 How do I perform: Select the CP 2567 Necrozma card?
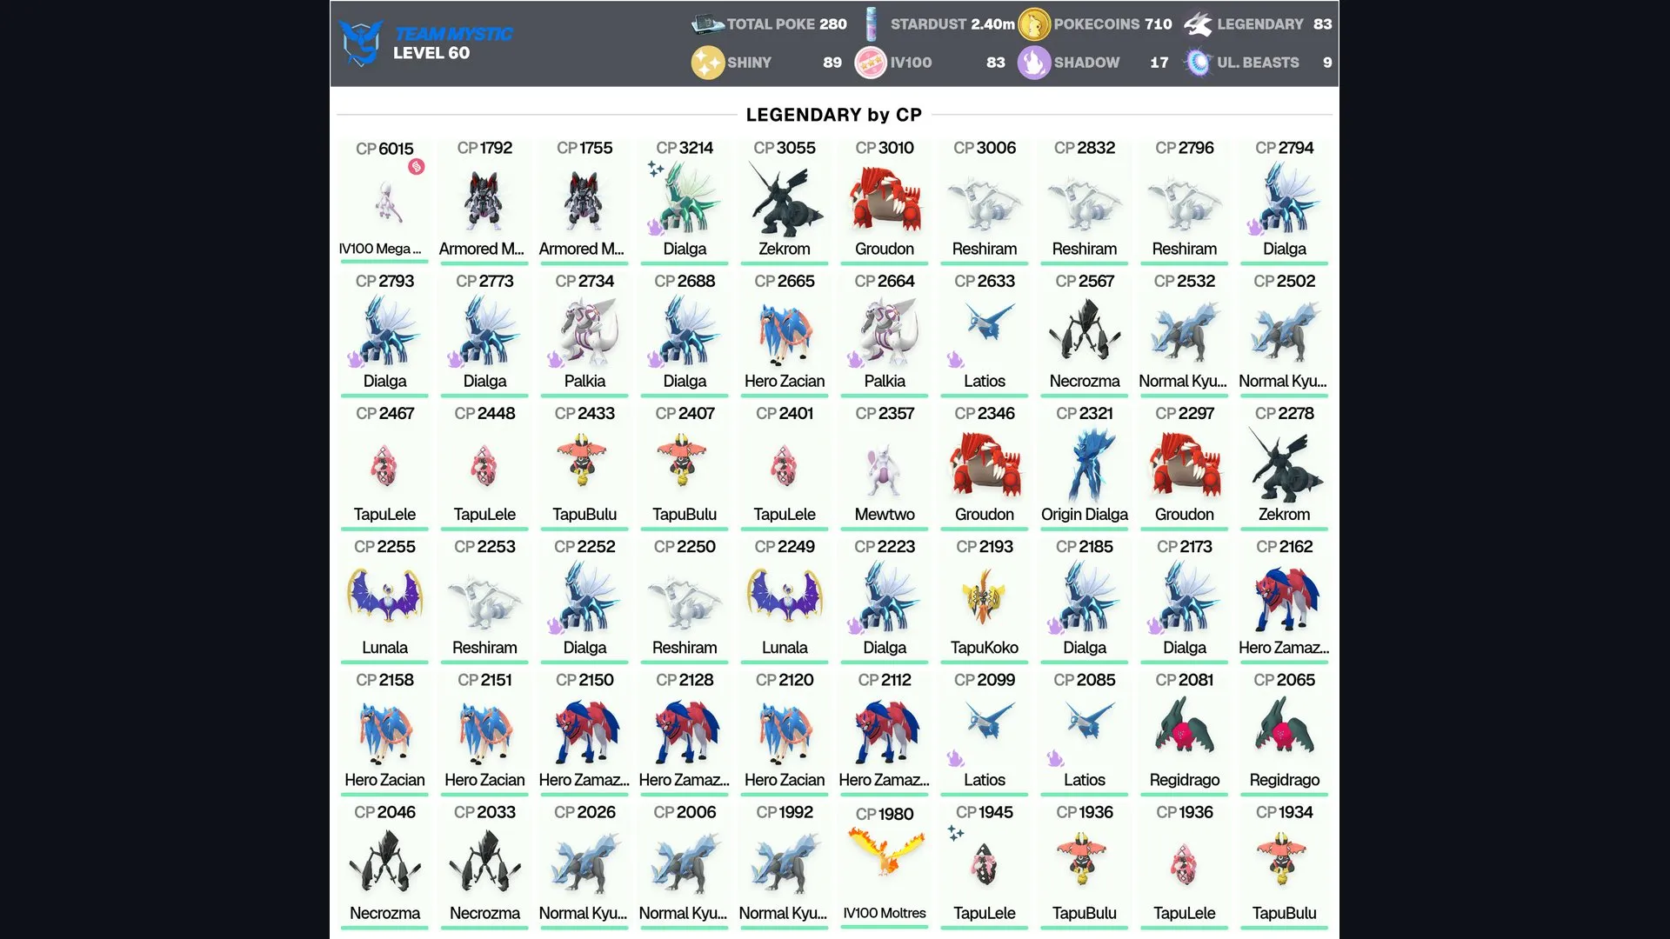coord(1085,334)
